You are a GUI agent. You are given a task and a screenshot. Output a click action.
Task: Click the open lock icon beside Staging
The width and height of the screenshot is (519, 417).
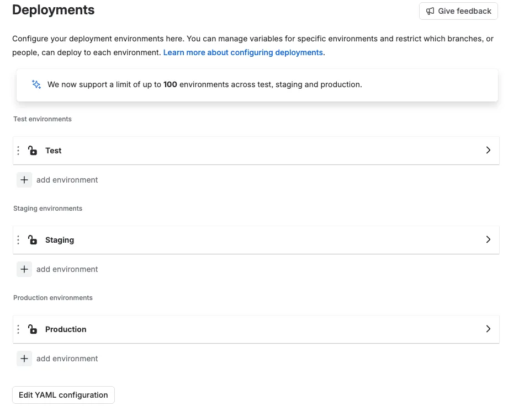click(33, 240)
